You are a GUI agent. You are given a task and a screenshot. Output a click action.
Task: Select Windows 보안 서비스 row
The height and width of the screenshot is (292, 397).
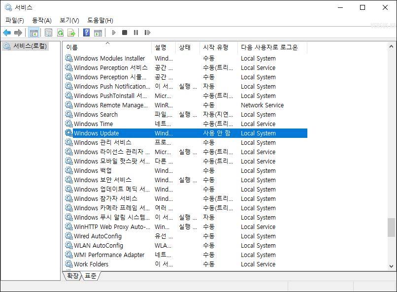pyautogui.click(x=186, y=180)
